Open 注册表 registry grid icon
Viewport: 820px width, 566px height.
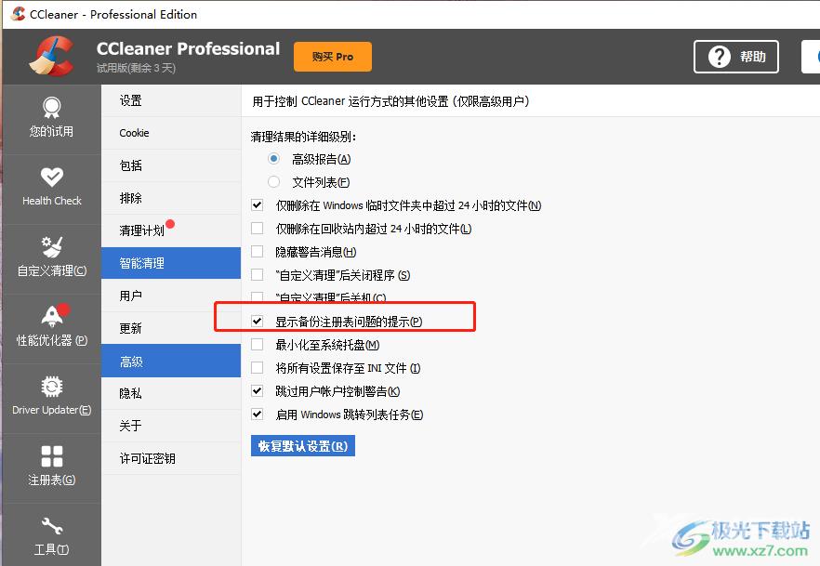click(x=51, y=456)
